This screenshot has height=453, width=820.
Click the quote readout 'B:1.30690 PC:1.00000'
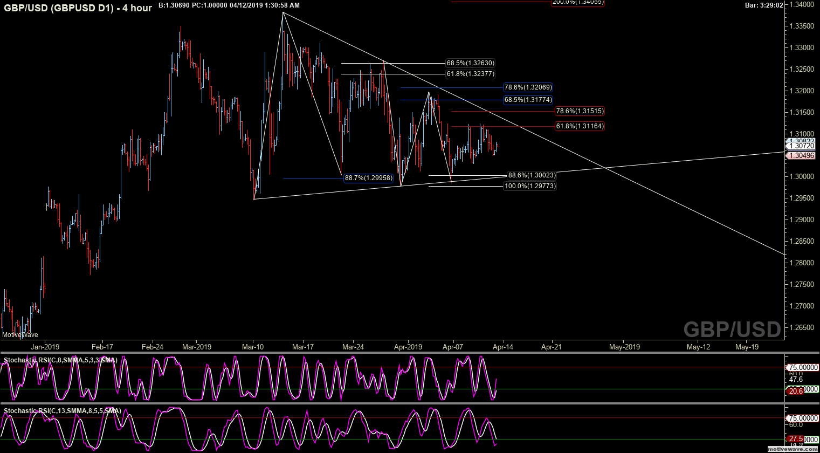pyautogui.click(x=193, y=5)
